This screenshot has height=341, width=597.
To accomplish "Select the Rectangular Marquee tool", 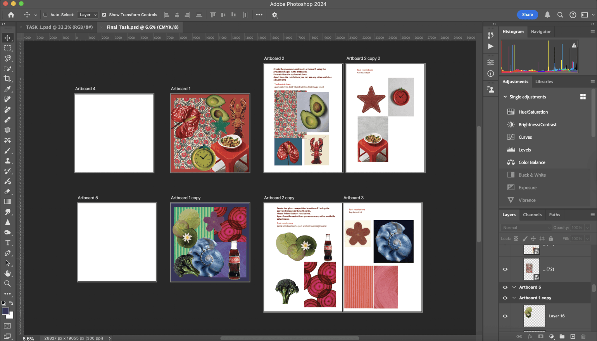I will click(x=7, y=48).
